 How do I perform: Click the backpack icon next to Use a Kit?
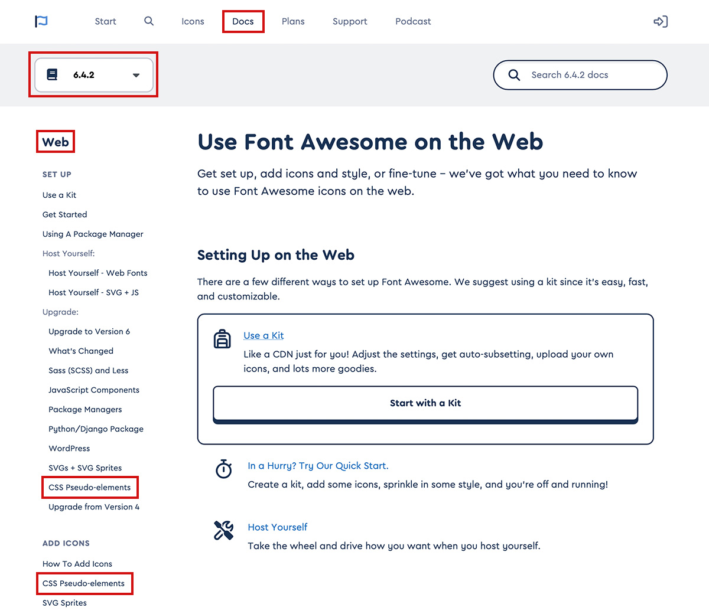coord(222,339)
